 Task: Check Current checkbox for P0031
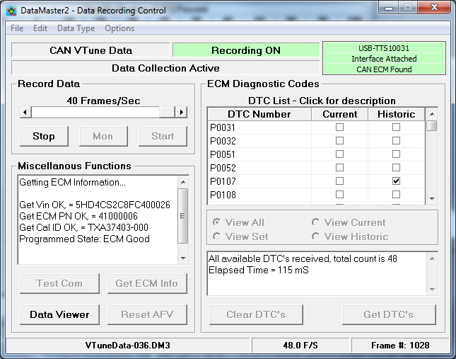(339, 127)
